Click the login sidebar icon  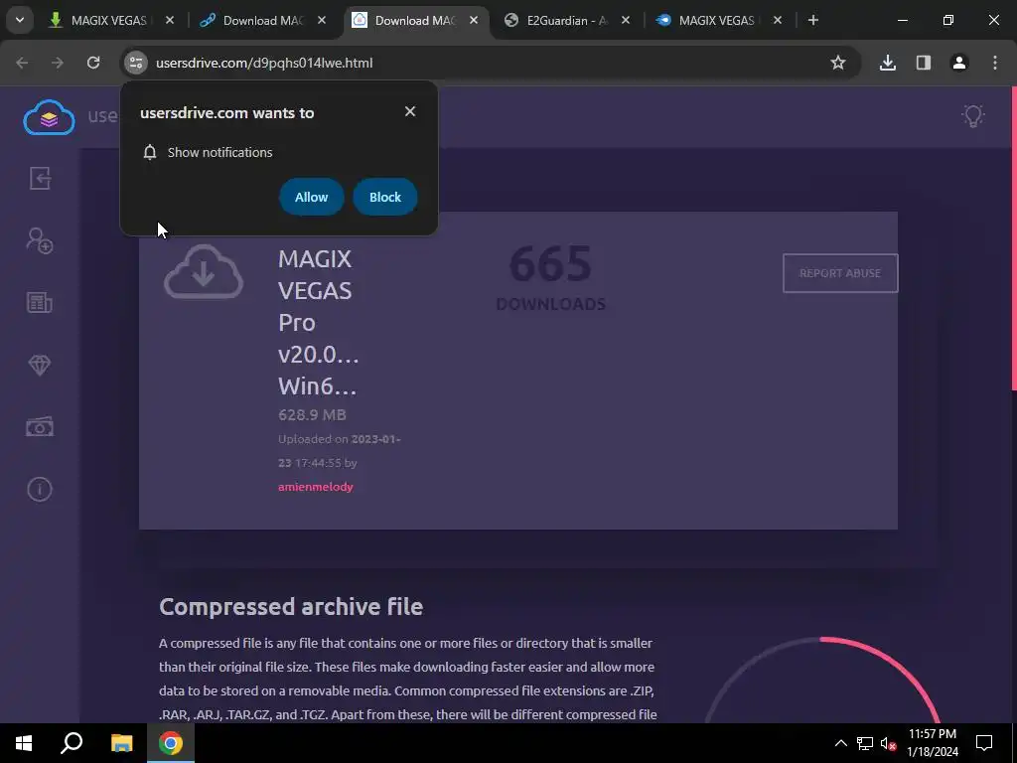click(40, 178)
